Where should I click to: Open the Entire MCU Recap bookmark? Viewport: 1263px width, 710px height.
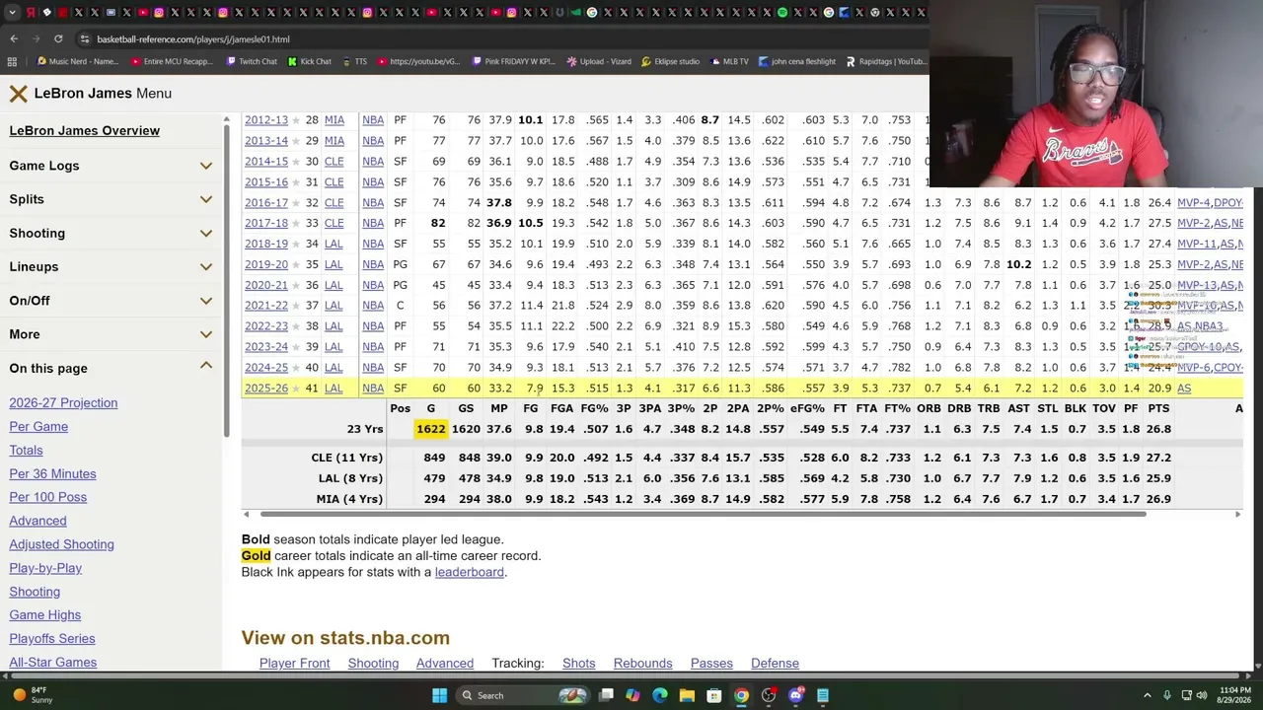click(171, 62)
